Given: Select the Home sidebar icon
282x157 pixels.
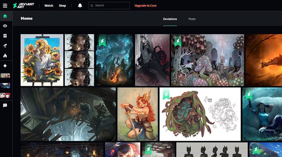Looking at the screenshot, I should (5, 16).
